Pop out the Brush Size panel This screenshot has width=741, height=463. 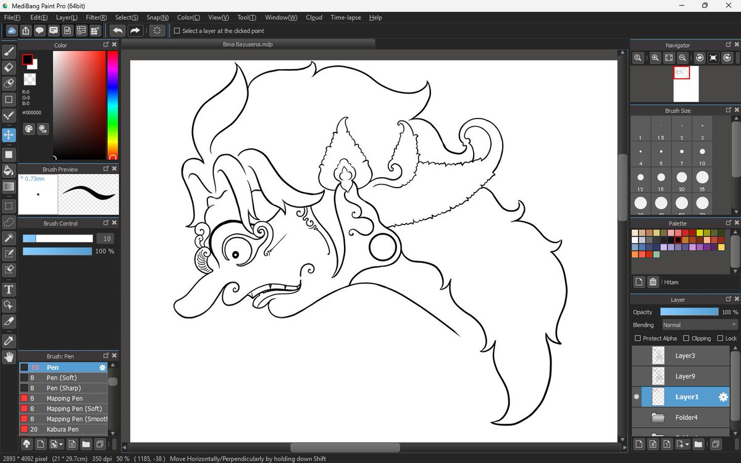727,110
